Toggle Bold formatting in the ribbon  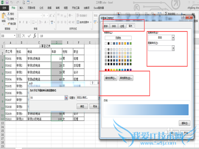pyautogui.click(x=20, y=22)
